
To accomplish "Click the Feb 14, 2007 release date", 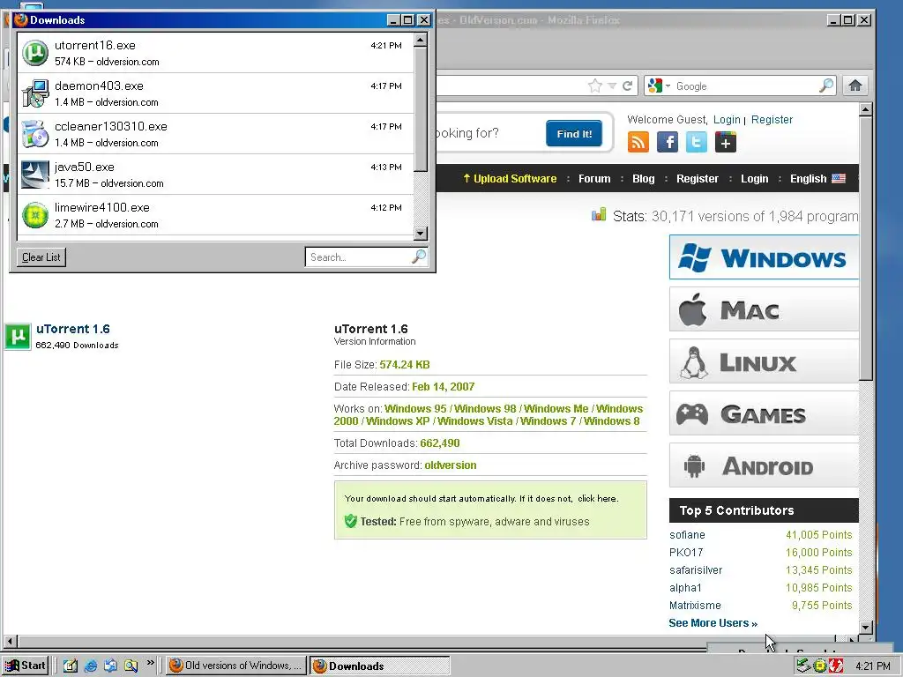I will [x=444, y=387].
